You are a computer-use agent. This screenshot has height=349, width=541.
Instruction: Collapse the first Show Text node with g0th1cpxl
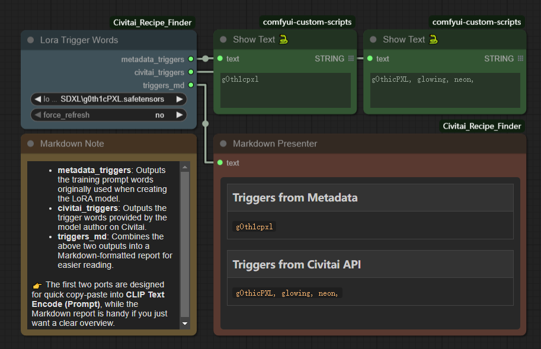pyautogui.click(x=223, y=40)
